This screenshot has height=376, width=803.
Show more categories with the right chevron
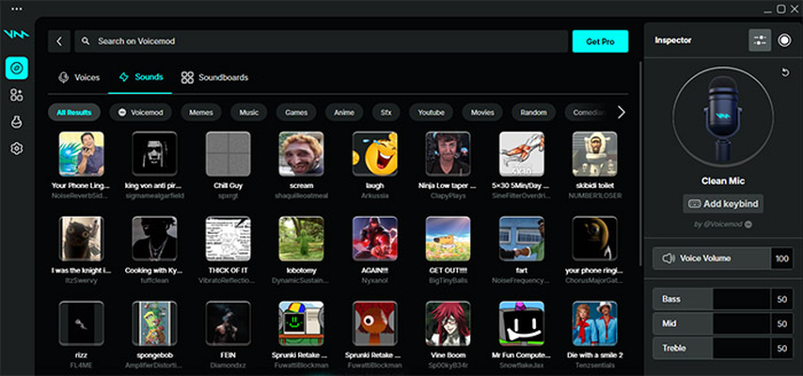coord(622,112)
